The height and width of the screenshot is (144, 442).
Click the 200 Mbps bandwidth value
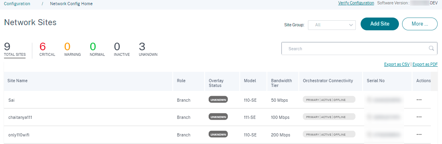(280, 135)
